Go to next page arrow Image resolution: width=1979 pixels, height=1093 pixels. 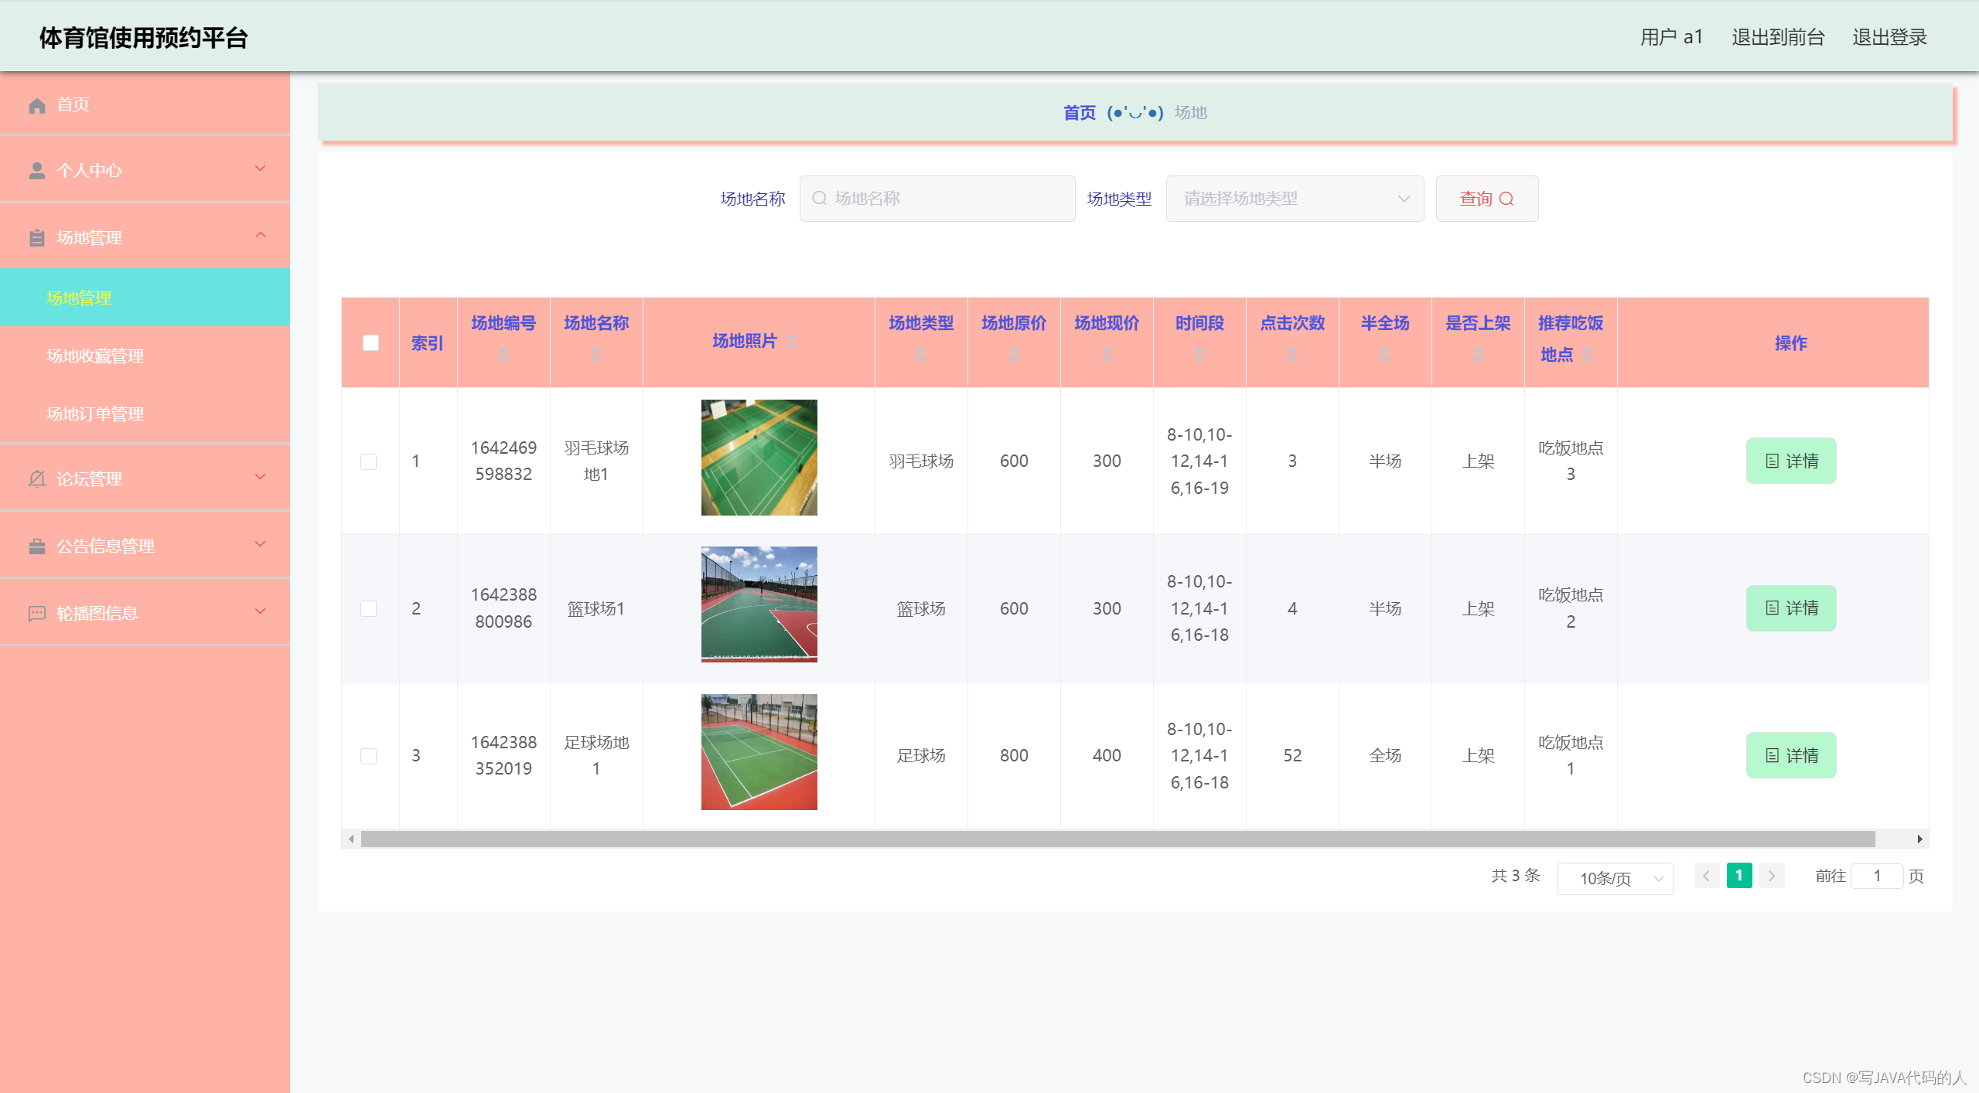[x=1771, y=876]
